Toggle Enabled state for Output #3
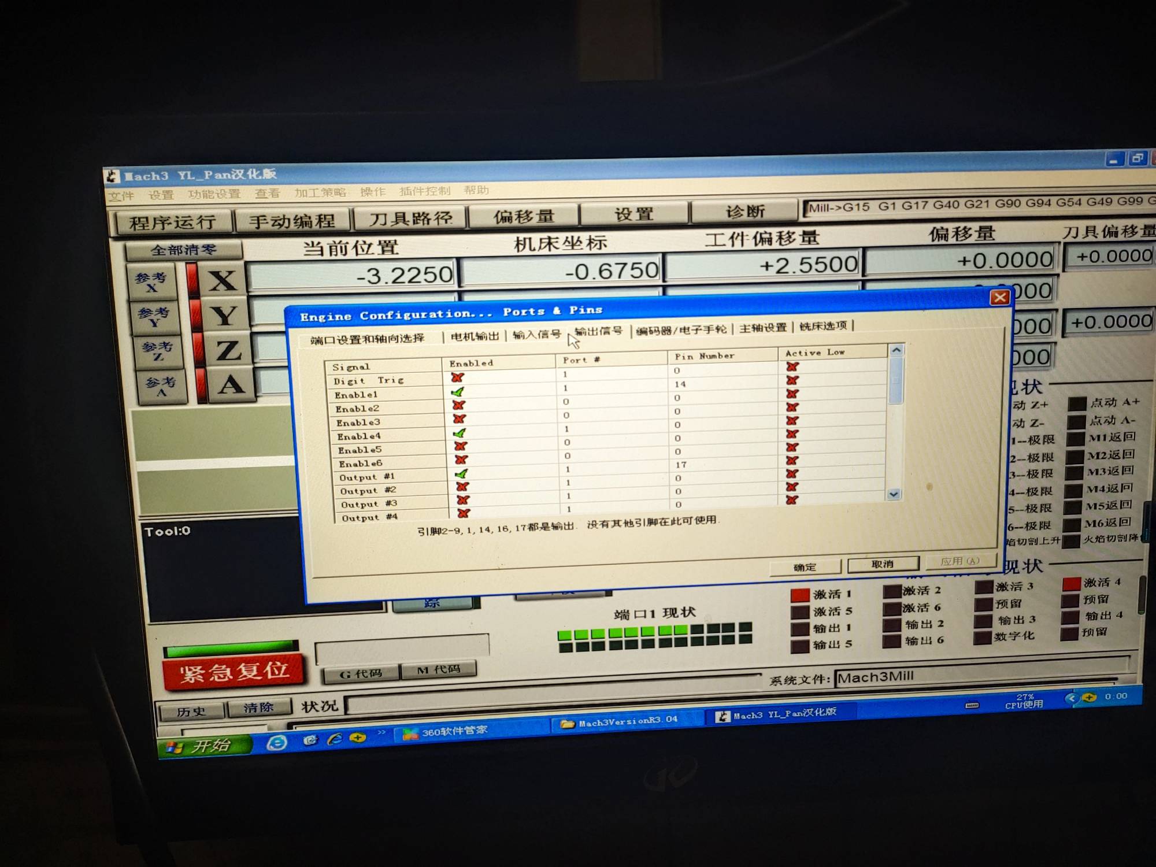The width and height of the screenshot is (1156, 867). click(x=463, y=500)
